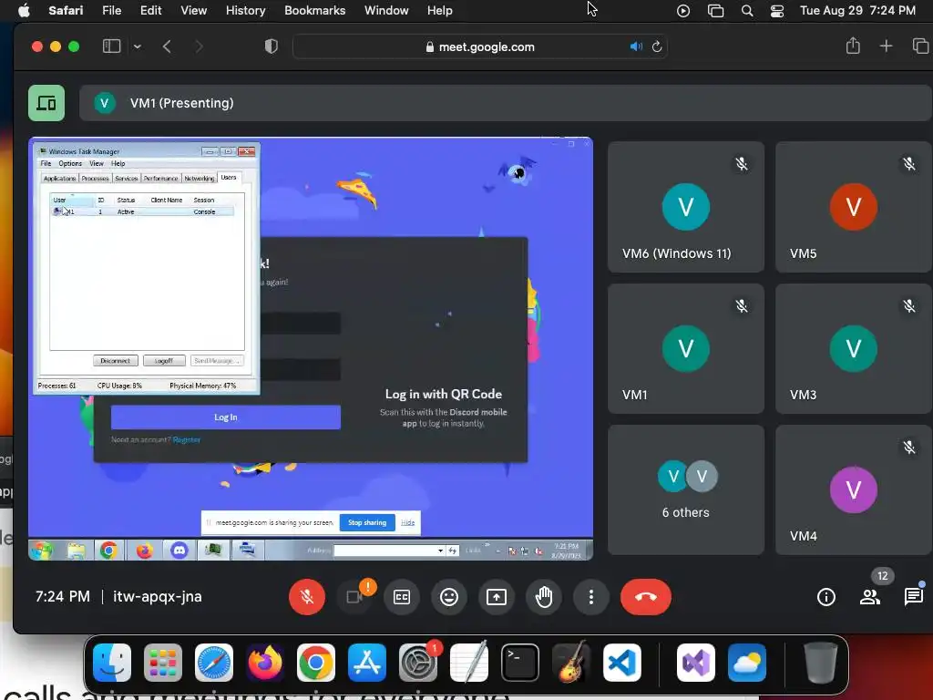Open the File menu

pos(112,10)
